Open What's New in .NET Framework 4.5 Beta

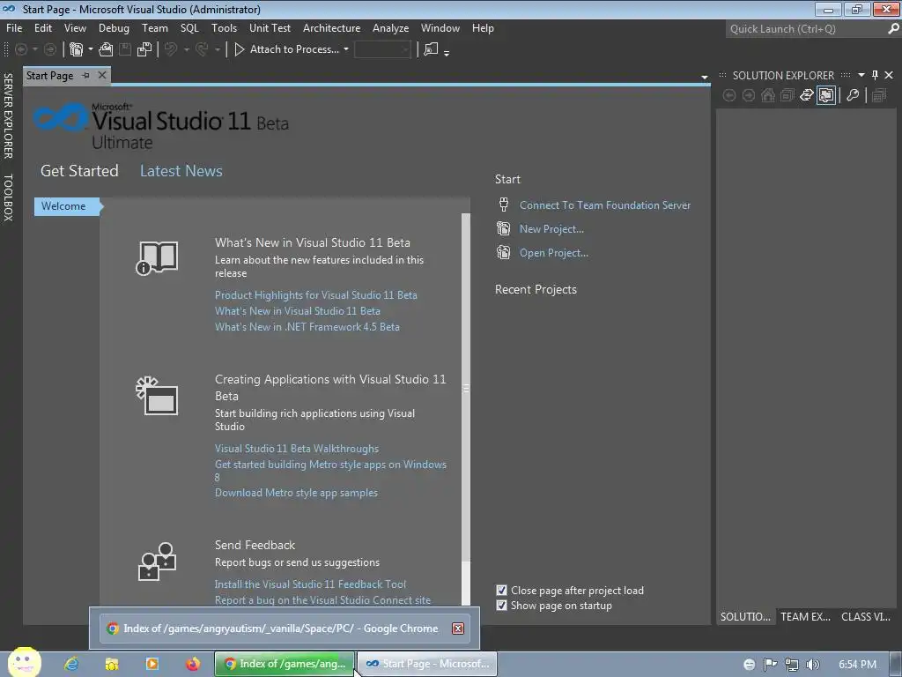(x=307, y=326)
